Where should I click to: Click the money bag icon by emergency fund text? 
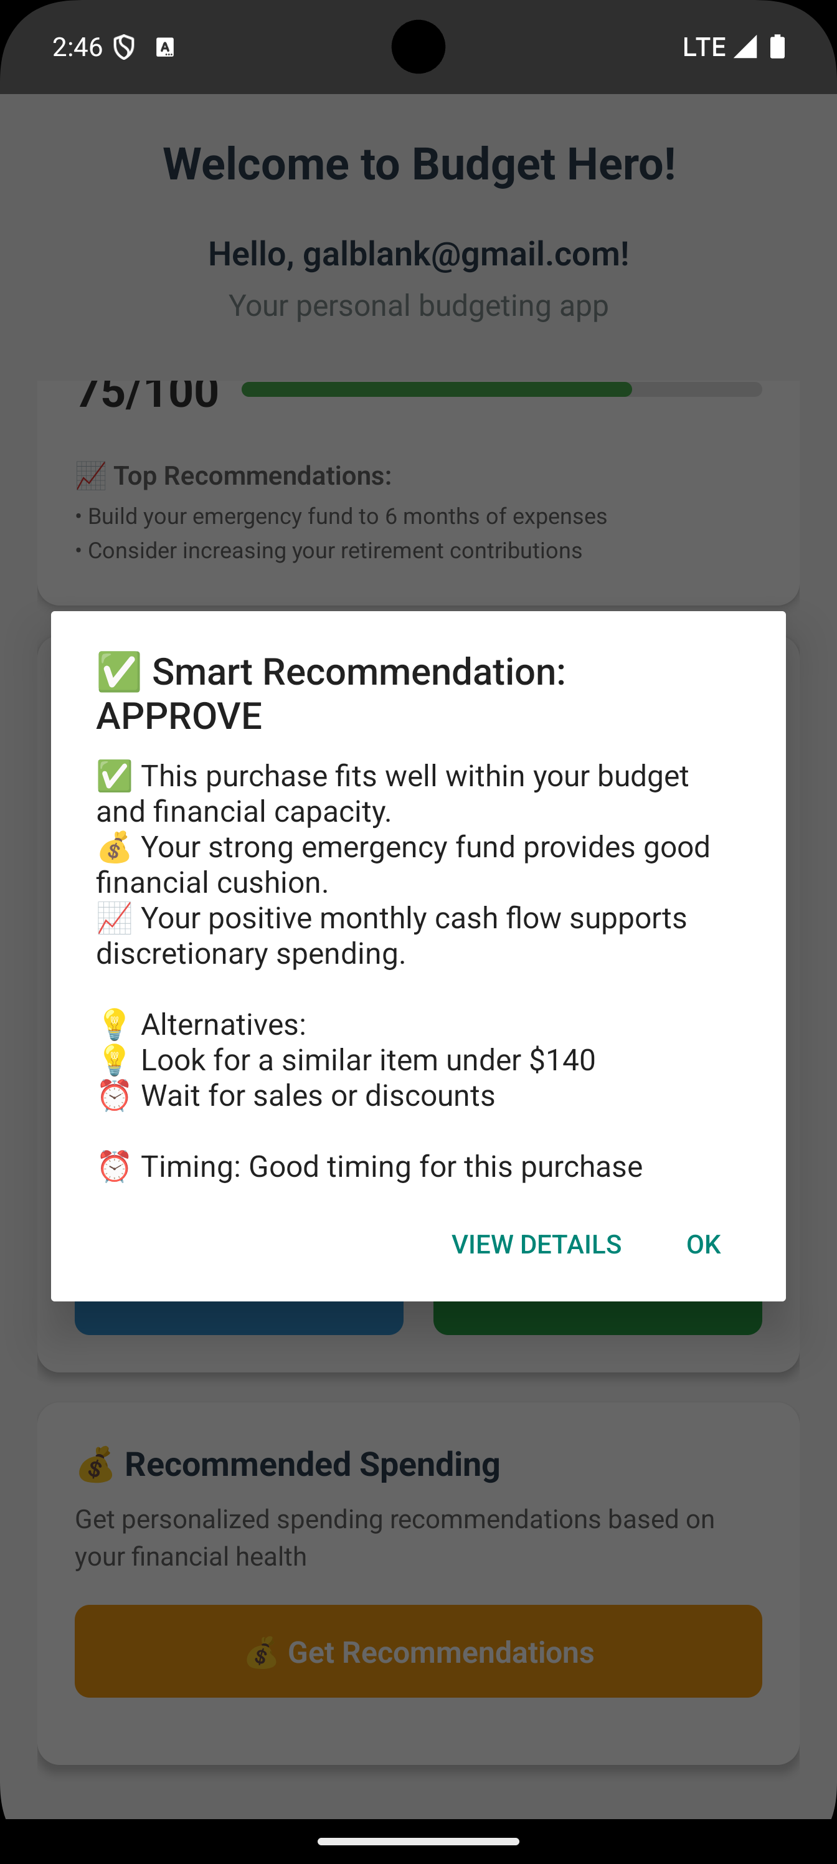pos(115,847)
